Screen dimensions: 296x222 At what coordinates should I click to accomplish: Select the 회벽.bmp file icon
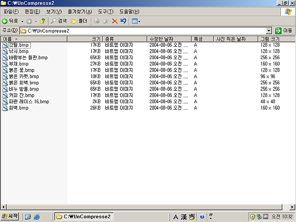coord(5,108)
